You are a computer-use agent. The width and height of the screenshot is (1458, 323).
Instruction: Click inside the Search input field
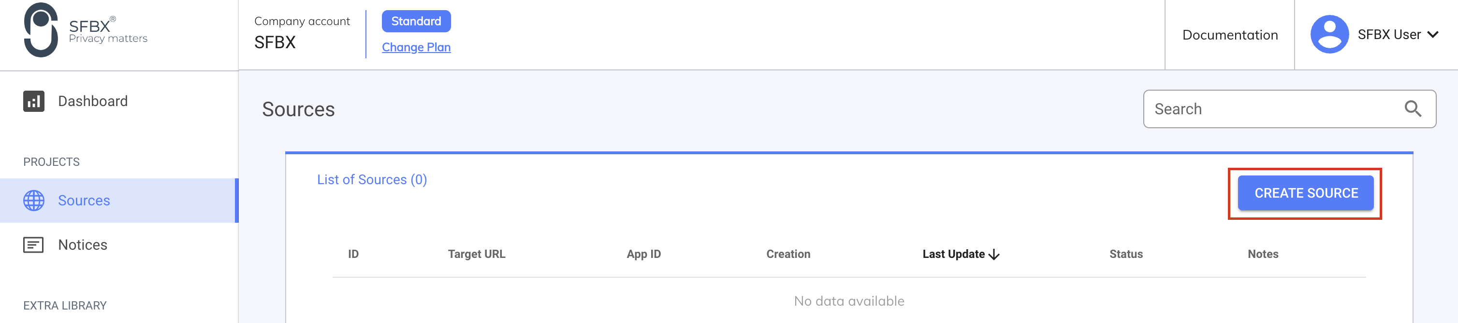point(1245,108)
